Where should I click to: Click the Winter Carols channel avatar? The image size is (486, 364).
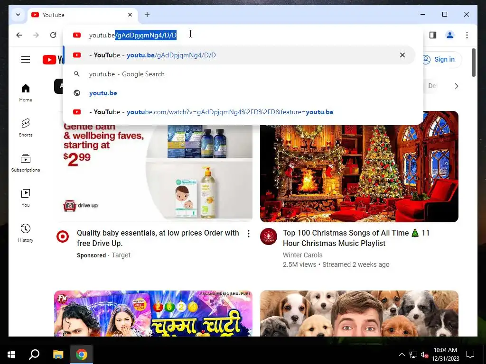click(269, 237)
